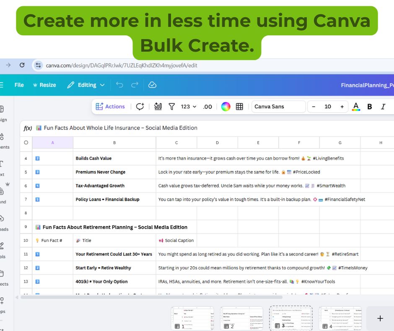Open the Resize menu with crown
394x331 pixels.
(x=44, y=85)
